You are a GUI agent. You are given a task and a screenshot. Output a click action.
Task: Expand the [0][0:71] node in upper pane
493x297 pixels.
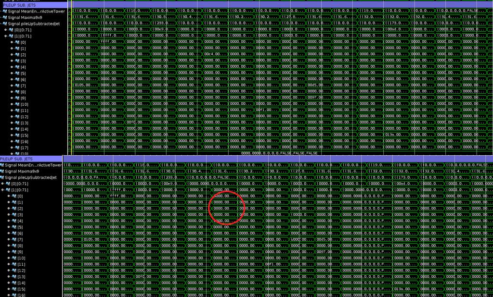pos(6,30)
